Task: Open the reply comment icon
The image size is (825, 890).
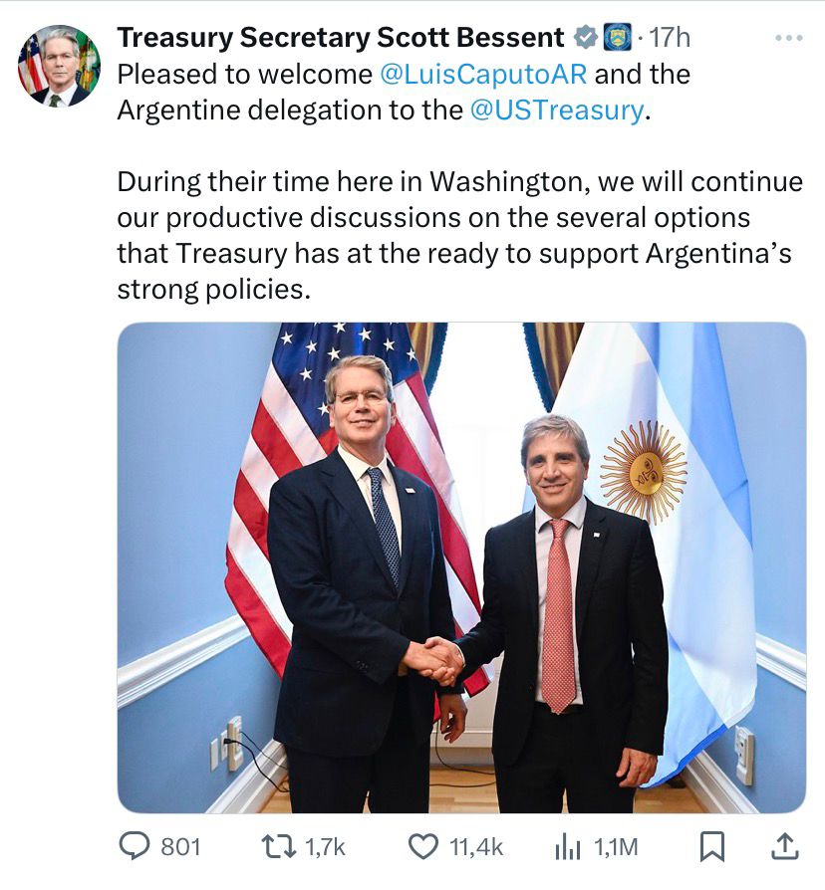Action: (x=135, y=846)
